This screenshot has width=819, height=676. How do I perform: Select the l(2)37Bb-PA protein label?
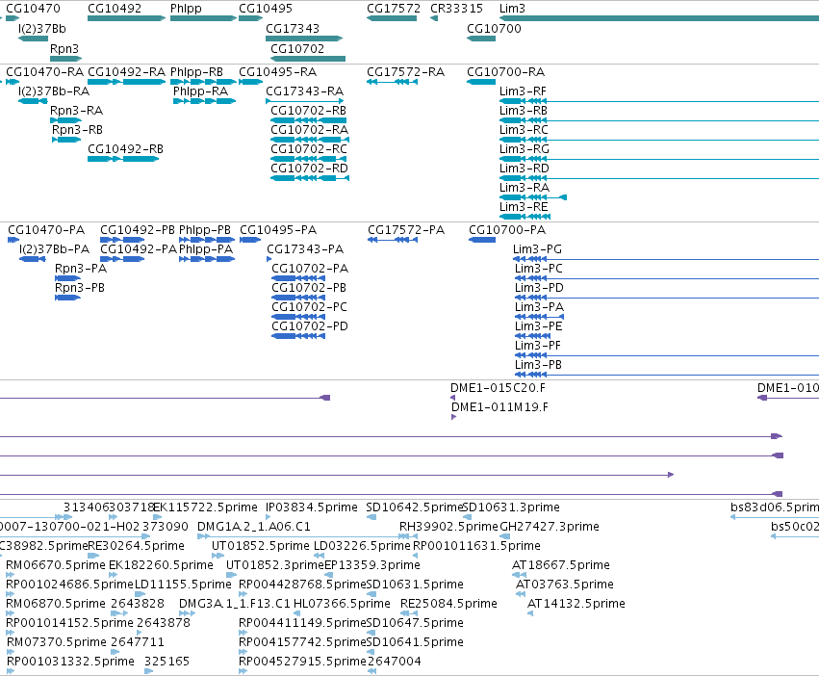coord(54,249)
